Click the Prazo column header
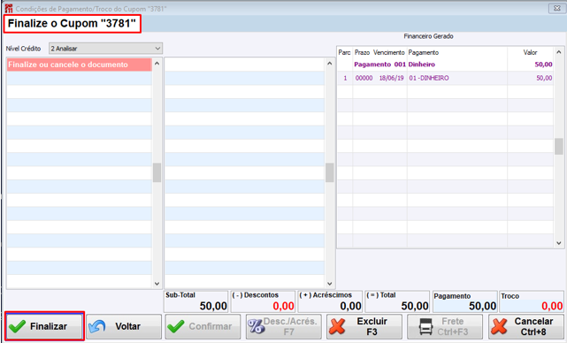The width and height of the screenshot is (567, 343). [x=362, y=52]
